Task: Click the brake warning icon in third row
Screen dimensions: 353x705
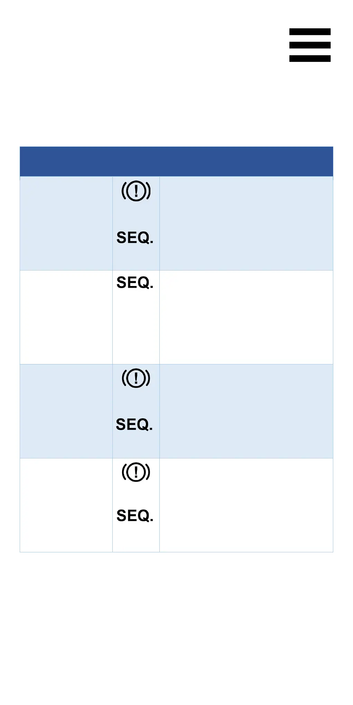Action: tap(136, 378)
